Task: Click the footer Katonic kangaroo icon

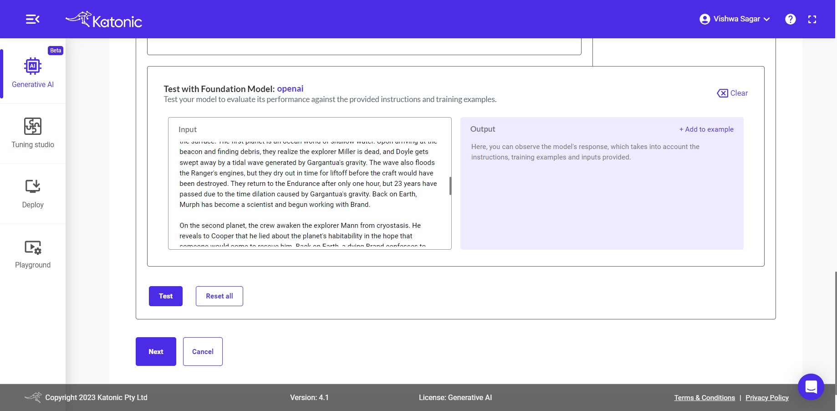Action: [33, 397]
